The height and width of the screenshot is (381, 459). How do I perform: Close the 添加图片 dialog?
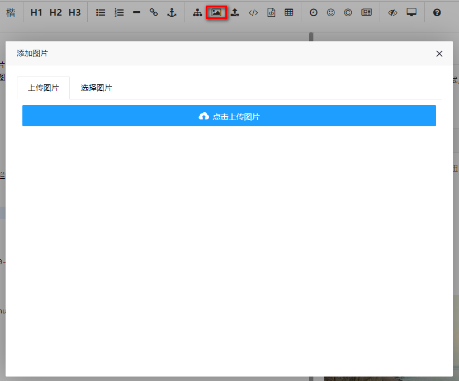point(439,54)
